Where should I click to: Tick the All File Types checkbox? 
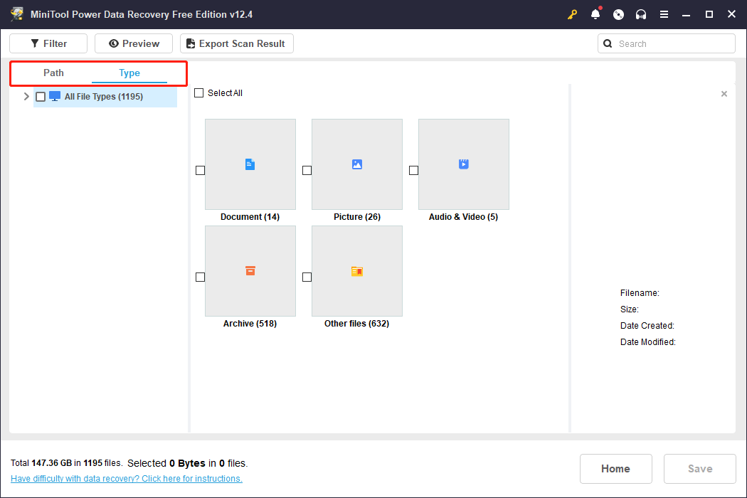tap(41, 97)
